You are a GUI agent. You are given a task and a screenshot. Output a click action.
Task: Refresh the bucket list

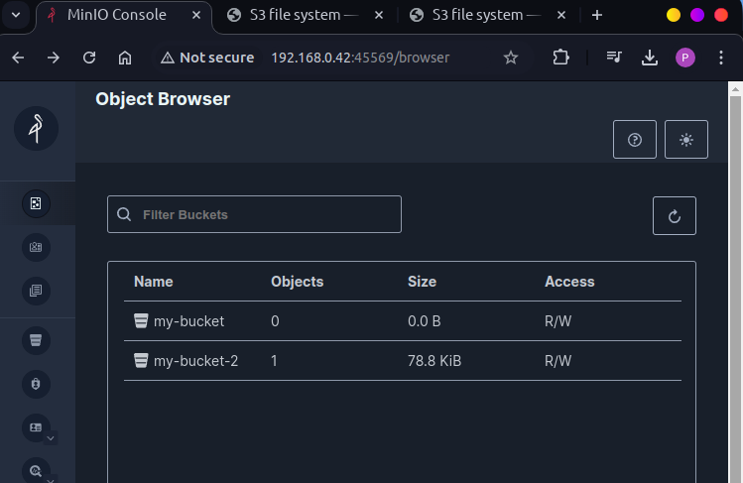[x=675, y=215]
